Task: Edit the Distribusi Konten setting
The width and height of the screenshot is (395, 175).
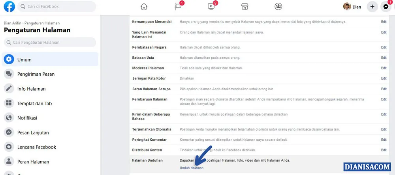Action: point(384,150)
